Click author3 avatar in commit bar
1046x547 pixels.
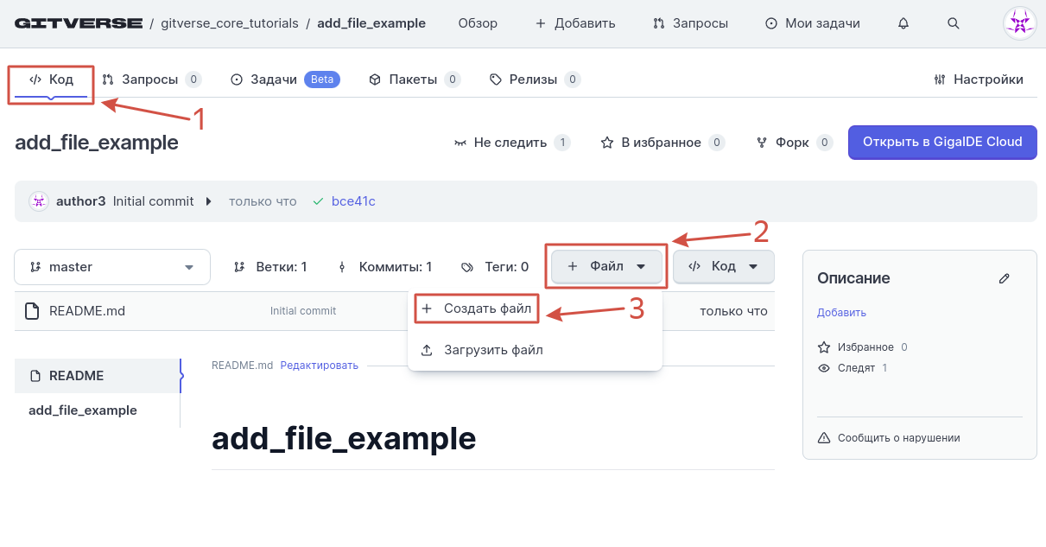click(x=39, y=201)
